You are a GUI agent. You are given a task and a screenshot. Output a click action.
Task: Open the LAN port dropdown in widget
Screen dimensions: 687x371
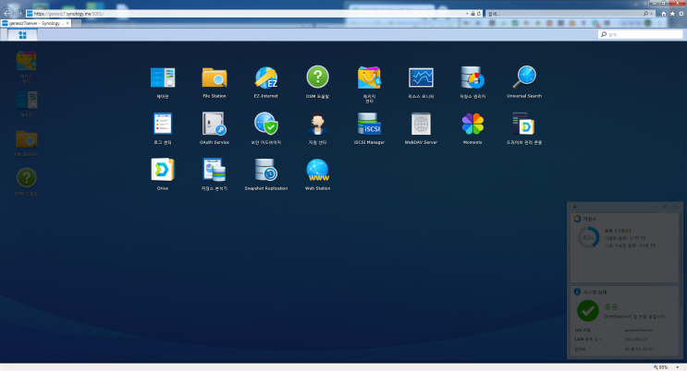(x=601, y=340)
